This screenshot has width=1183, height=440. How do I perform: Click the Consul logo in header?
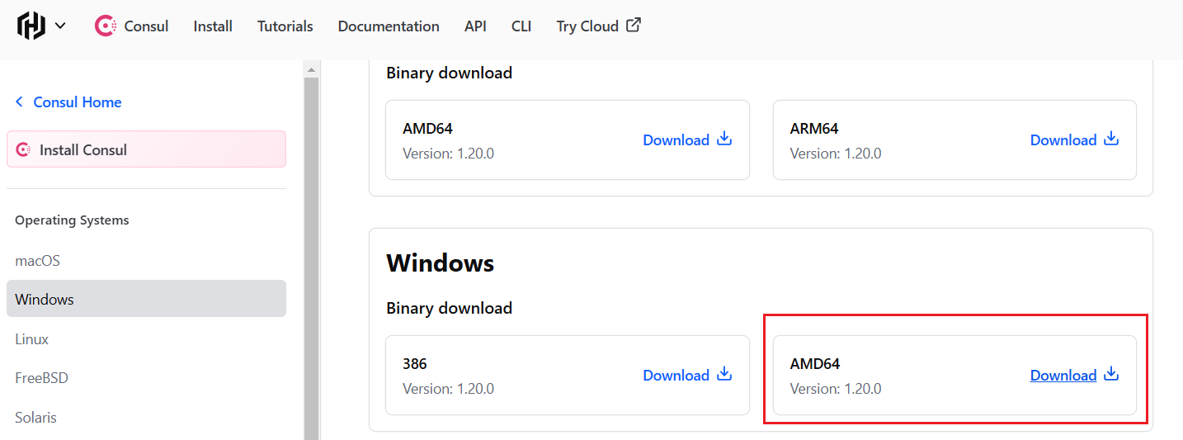(105, 26)
